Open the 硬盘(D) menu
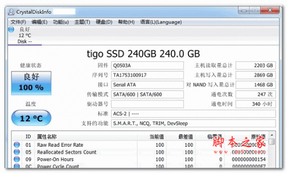287x173 pixels. (x=104, y=22)
